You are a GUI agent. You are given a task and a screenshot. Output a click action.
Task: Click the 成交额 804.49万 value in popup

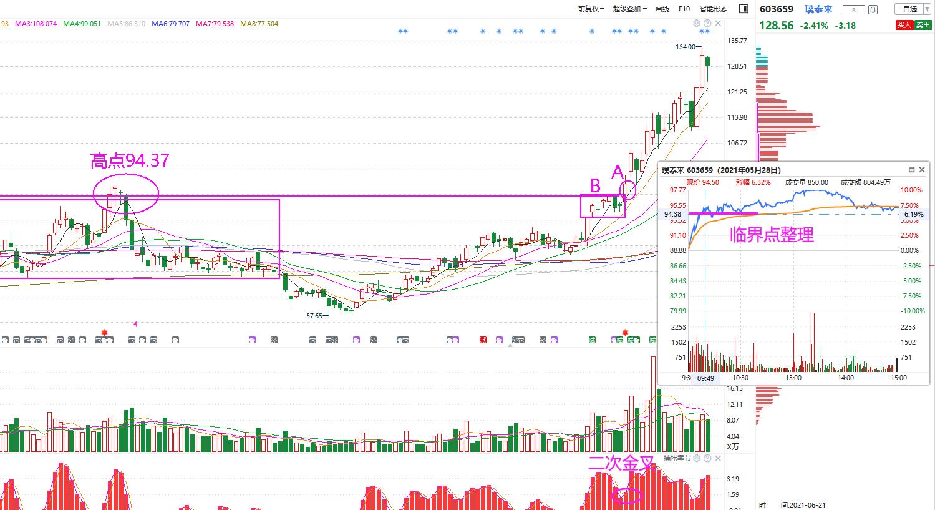click(x=866, y=182)
